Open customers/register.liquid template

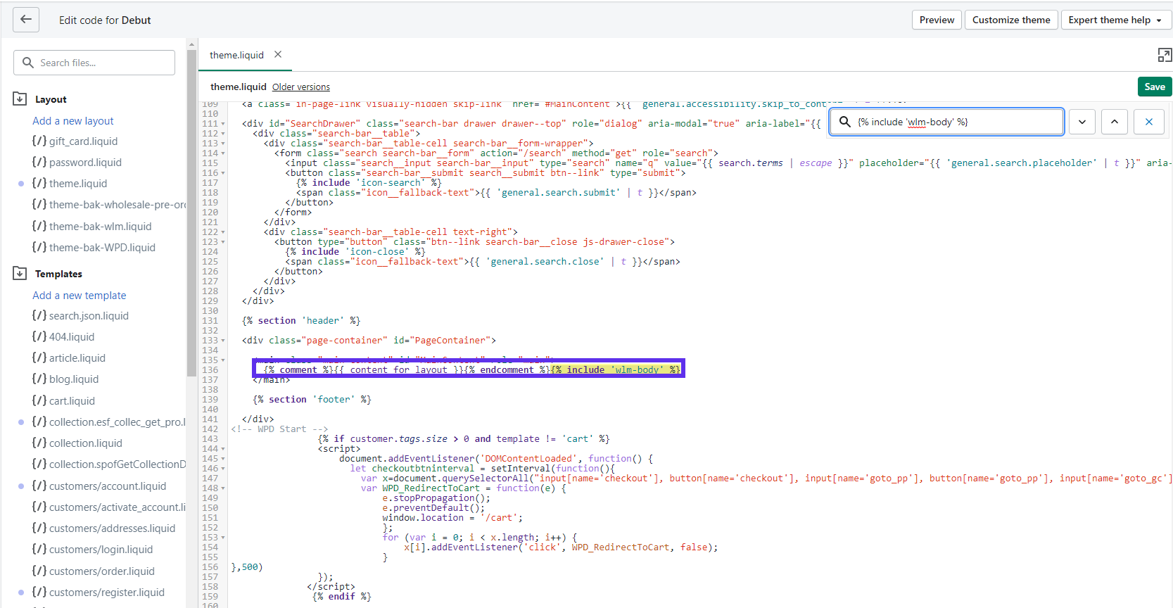coord(106,593)
